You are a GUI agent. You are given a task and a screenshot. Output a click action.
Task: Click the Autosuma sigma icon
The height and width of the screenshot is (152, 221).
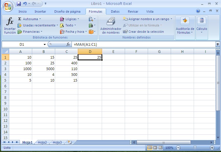(x=20, y=19)
